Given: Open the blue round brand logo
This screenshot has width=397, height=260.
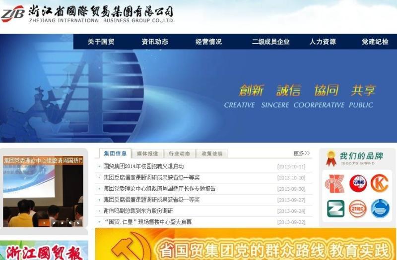Looking at the screenshot, I should click(x=380, y=208).
